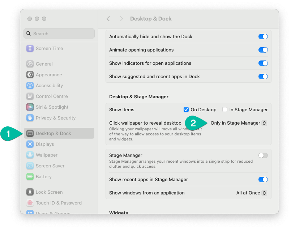Screen dimensions: 291x229
Task: Open Screen Time settings
Action: (59, 48)
